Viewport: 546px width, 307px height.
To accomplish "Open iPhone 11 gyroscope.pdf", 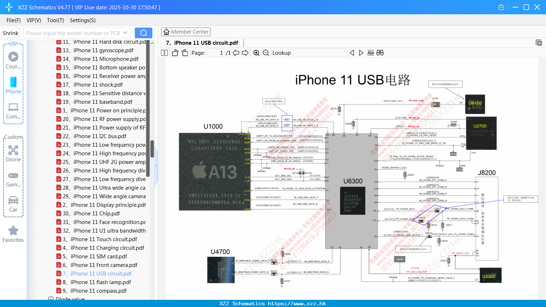I will 95,50.
